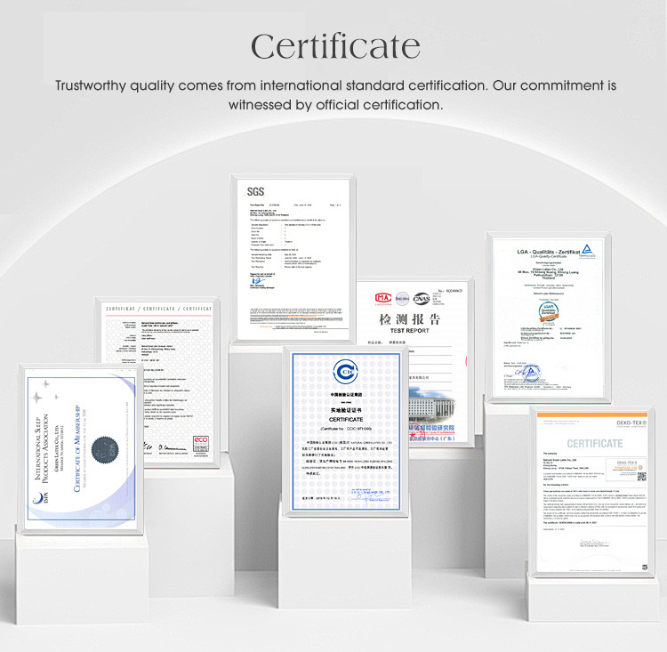This screenshot has height=652, width=667.
Task: Click the blue stamp on LGA certificate
Action: coord(530,374)
